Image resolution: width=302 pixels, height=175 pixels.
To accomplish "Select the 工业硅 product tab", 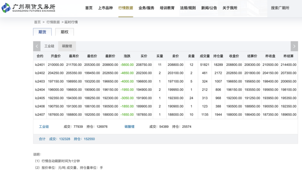I will point(49,46).
